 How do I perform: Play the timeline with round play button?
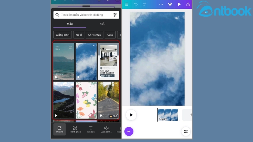[131, 115]
